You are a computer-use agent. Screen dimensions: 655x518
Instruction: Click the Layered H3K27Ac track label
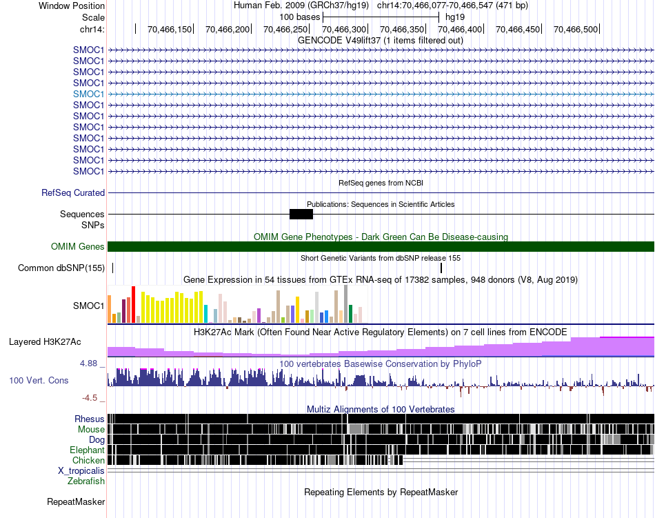point(45,341)
